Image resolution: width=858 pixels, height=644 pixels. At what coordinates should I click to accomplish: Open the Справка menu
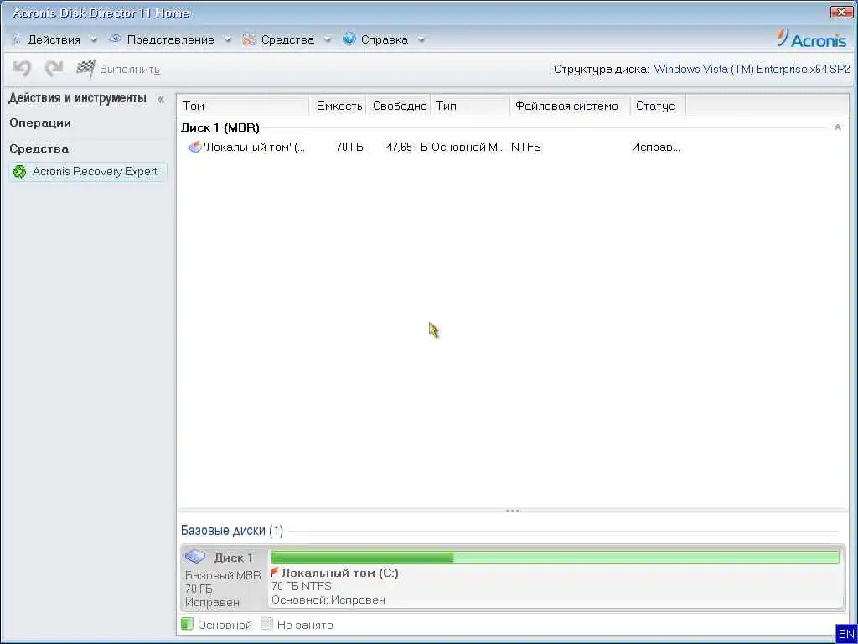tap(385, 39)
